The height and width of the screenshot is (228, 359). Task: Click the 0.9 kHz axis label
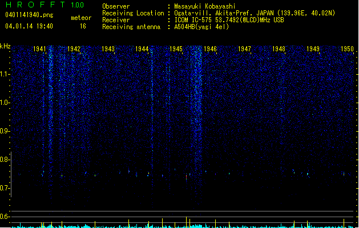5,131
